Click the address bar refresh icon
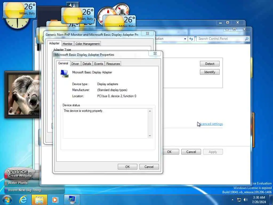This screenshot has width=273, height=205. click(191, 39)
